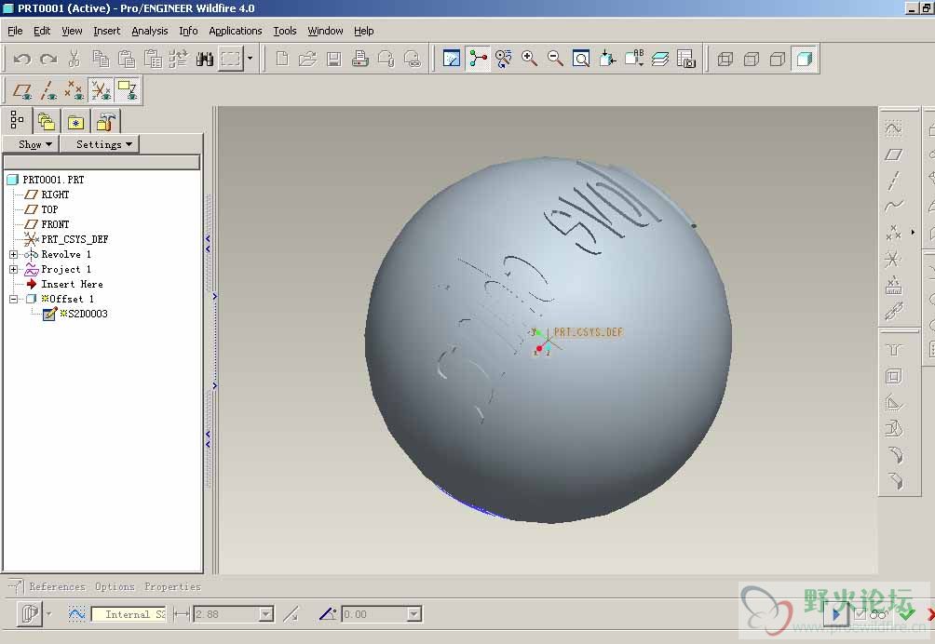Open the Applications menu

pyautogui.click(x=235, y=31)
